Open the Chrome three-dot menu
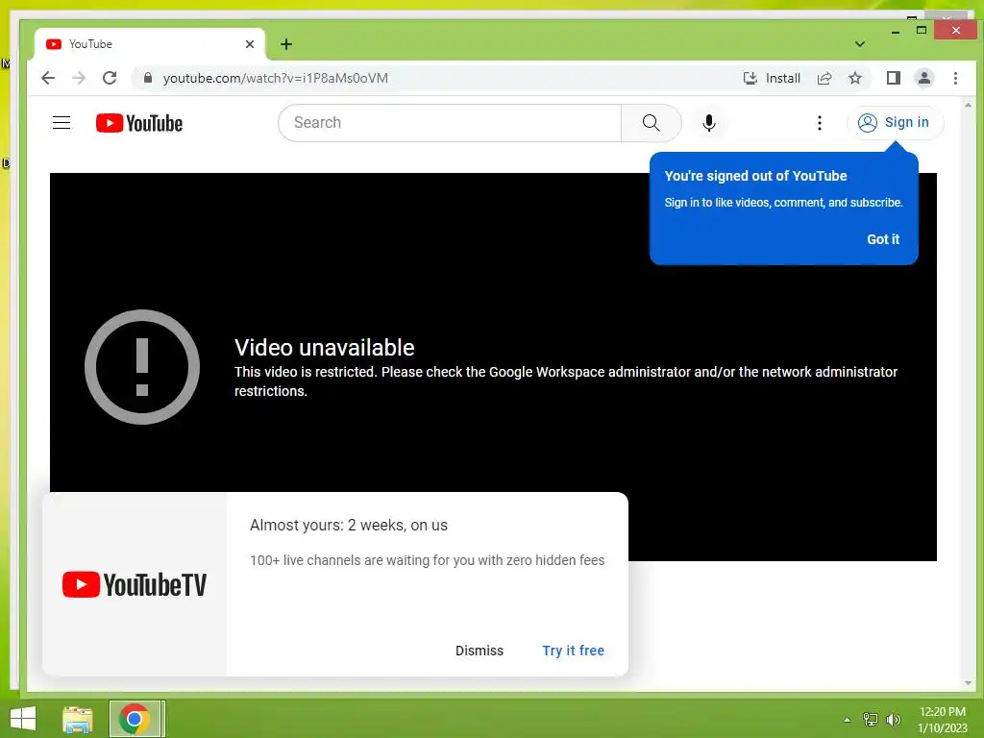984x738 pixels. pyautogui.click(x=955, y=78)
